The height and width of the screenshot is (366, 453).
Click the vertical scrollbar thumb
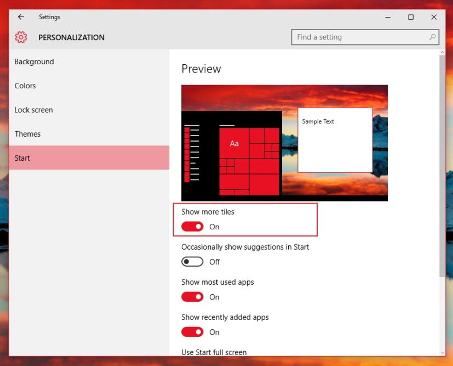pyautogui.click(x=442, y=166)
